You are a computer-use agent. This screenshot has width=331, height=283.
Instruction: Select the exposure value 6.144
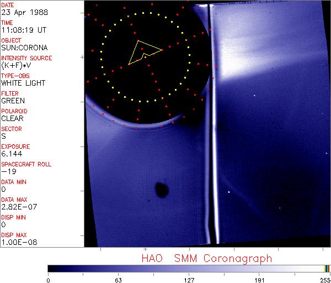(12, 154)
